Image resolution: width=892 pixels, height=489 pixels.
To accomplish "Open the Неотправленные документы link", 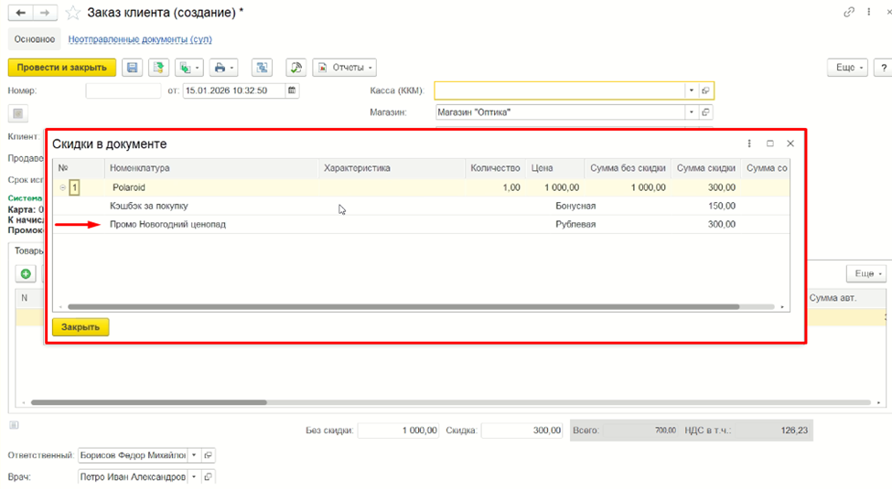I will tap(140, 39).
